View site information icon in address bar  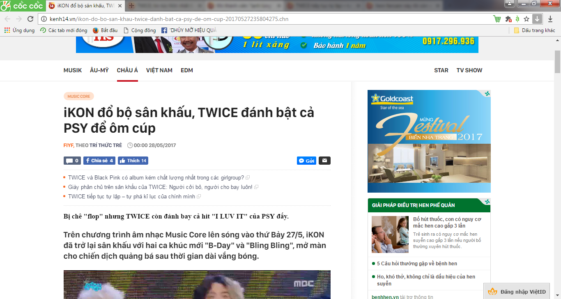(x=44, y=19)
